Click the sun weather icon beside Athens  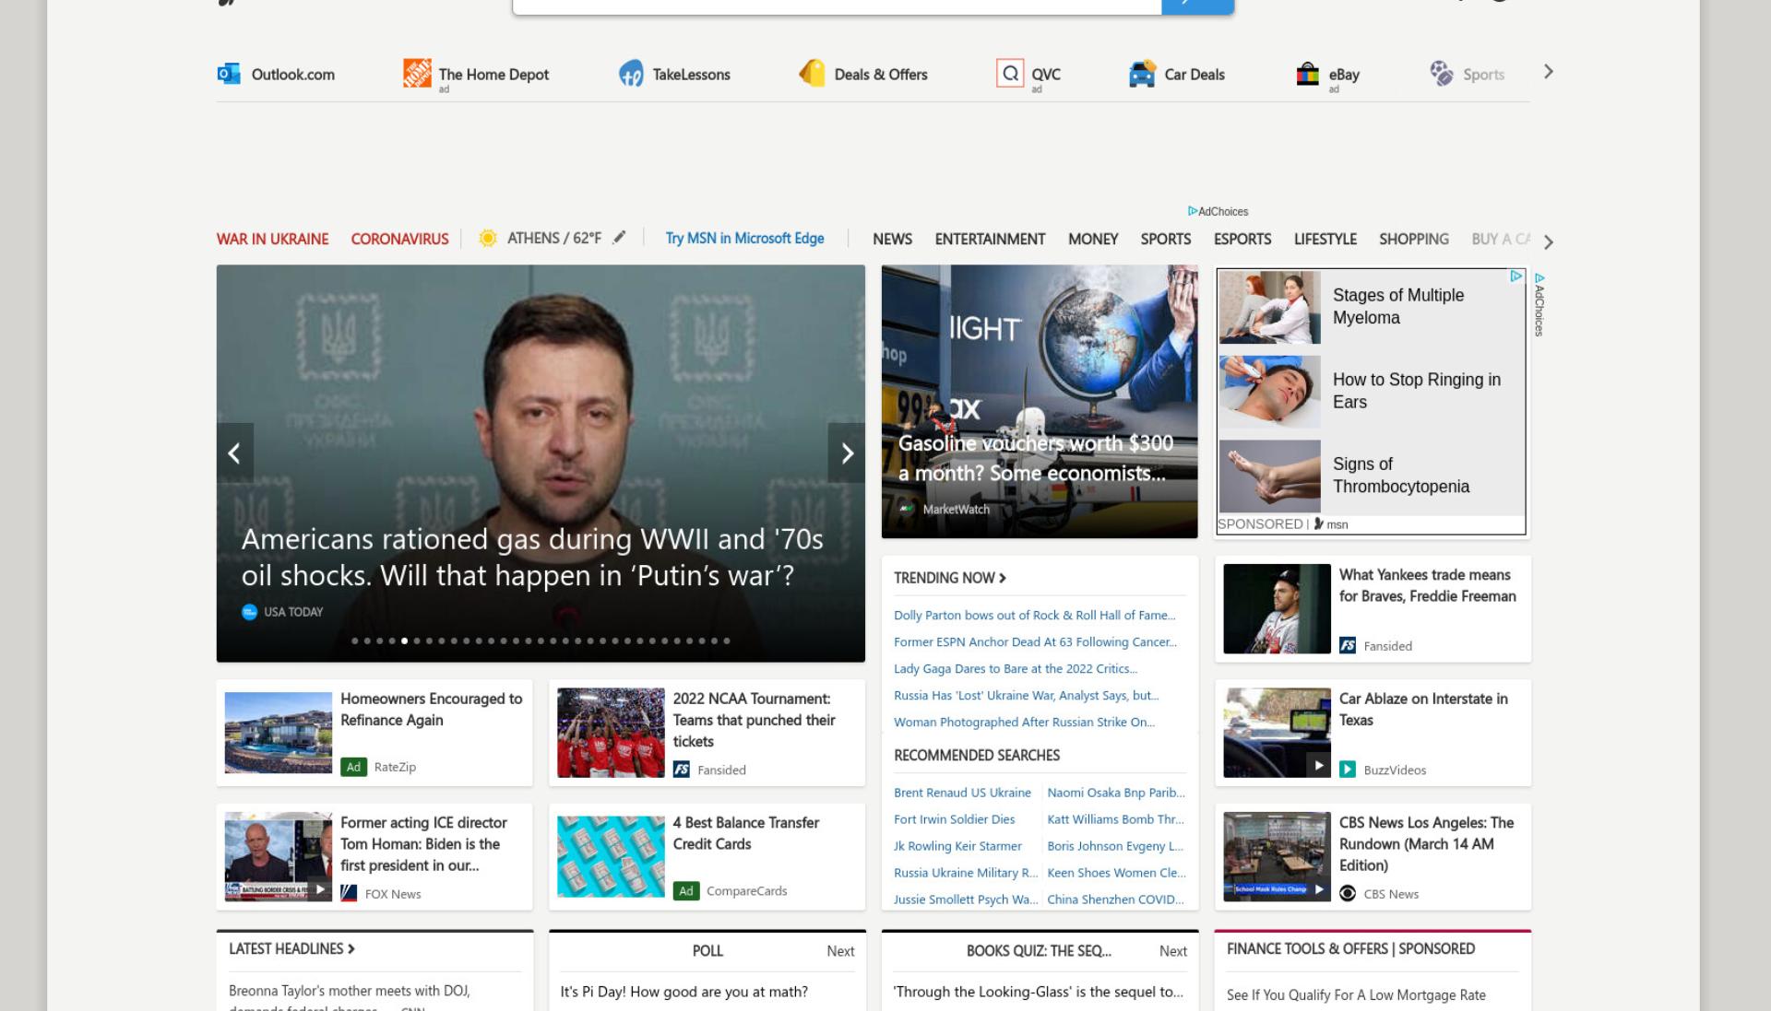(488, 238)
